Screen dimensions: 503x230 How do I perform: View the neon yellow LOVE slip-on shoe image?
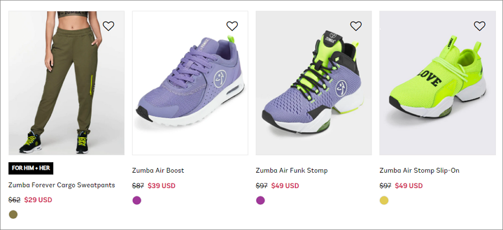[x=437, y=83]
